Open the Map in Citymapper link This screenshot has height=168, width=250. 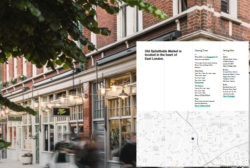229,96
